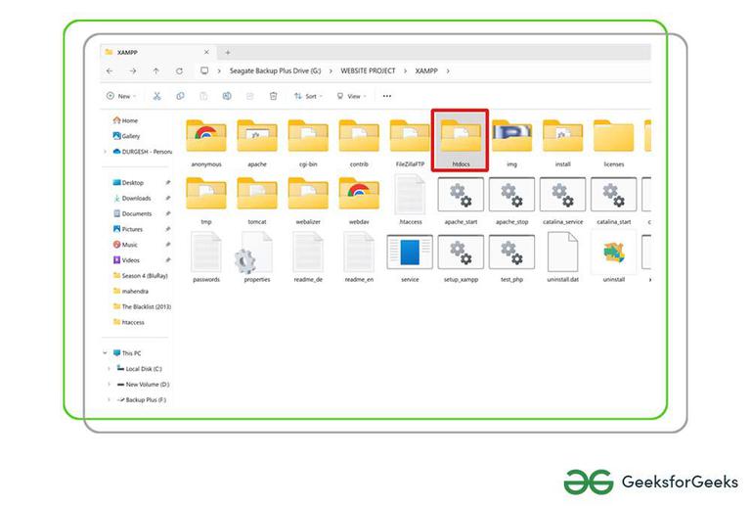
Task: Open the View dropdown
Action: click(x=351, y=96)
